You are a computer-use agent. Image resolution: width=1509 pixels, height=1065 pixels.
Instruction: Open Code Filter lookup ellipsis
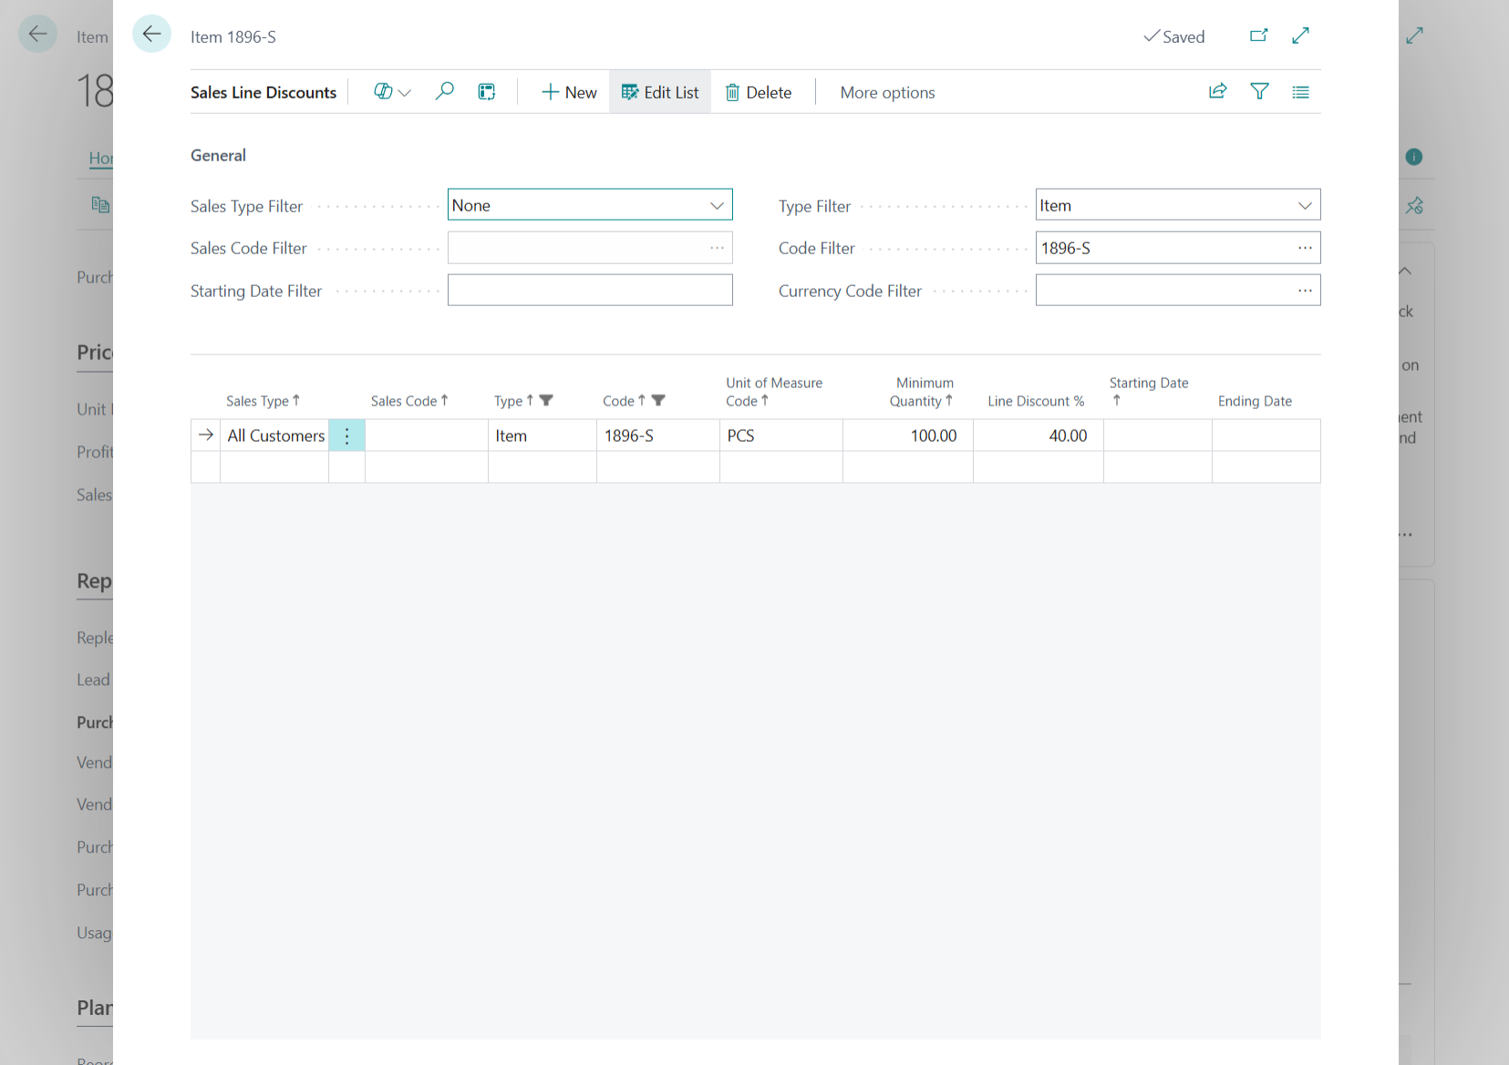pyautogui.click(x=1306, y=248)
